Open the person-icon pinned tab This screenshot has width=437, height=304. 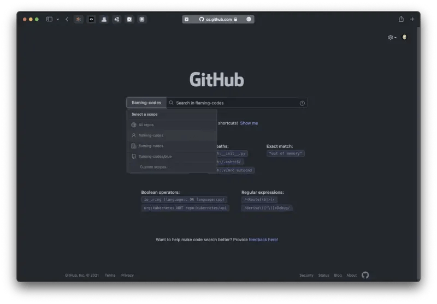pos(104,19)
